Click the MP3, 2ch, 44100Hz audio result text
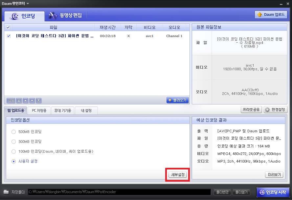Image resolution: width=292 pixels, height=200 pixels. tap(249, 161)
